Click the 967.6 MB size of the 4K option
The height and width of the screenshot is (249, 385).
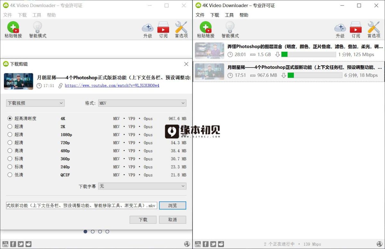177,119
